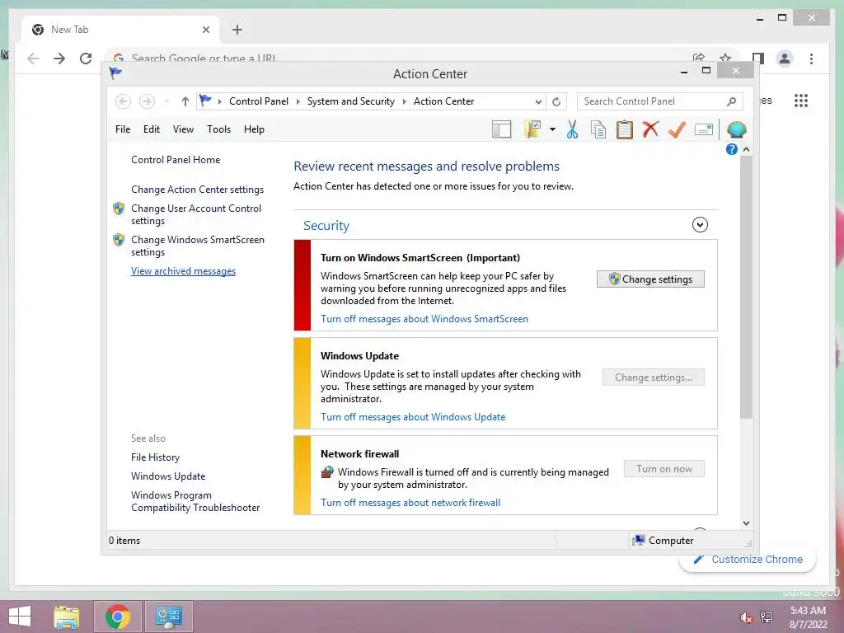Screen dimensions: 844x633
Task: Click the Copy icon in toolbar
Action: 598,129
